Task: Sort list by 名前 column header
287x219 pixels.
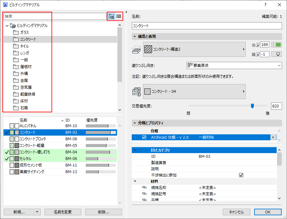Action: coord(42,120)
